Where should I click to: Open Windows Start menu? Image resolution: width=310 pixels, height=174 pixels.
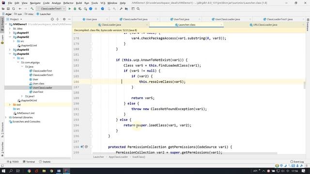(x=3, y=171)
